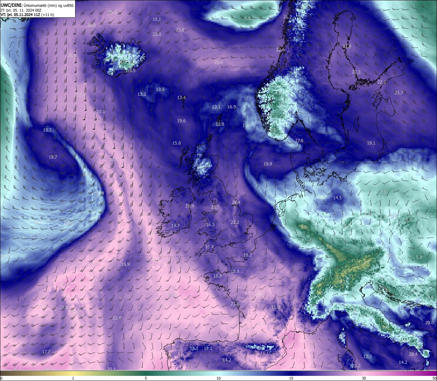Click the 19.6 value north of Scotland
Image resolution: width=437 pixels, height=381 pixels.
181,121
